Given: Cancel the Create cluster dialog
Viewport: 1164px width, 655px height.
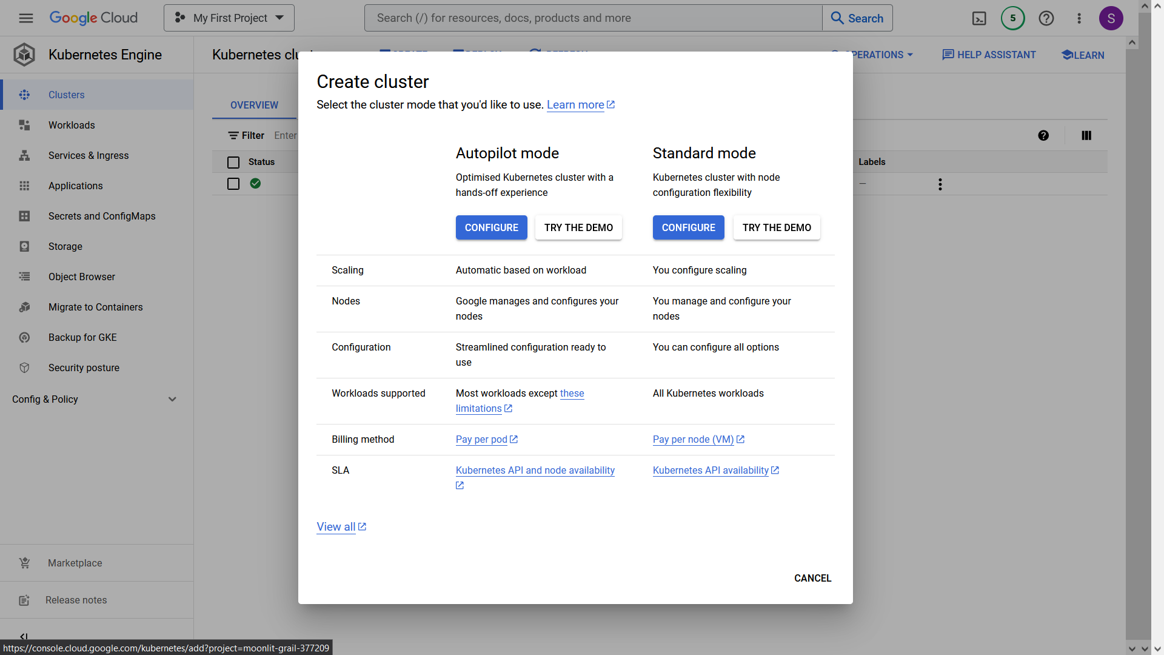Looking at the screenshot, I should pos(812,578).
